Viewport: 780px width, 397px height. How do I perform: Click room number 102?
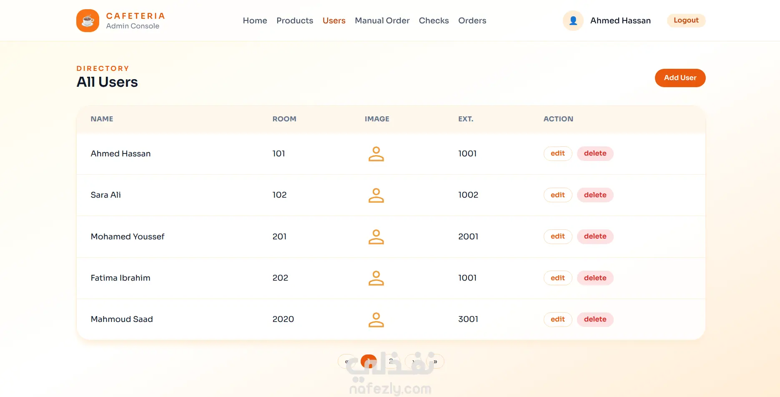click(x=279, y=195)
